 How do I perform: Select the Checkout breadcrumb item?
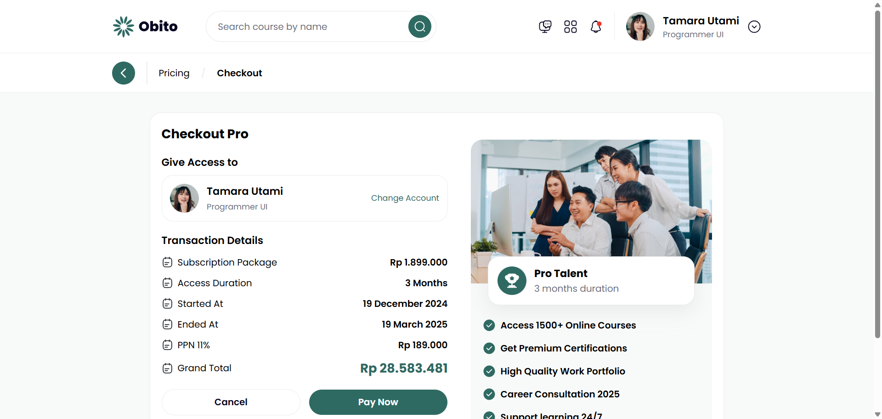pyautogui.click(x=239, y=73)
